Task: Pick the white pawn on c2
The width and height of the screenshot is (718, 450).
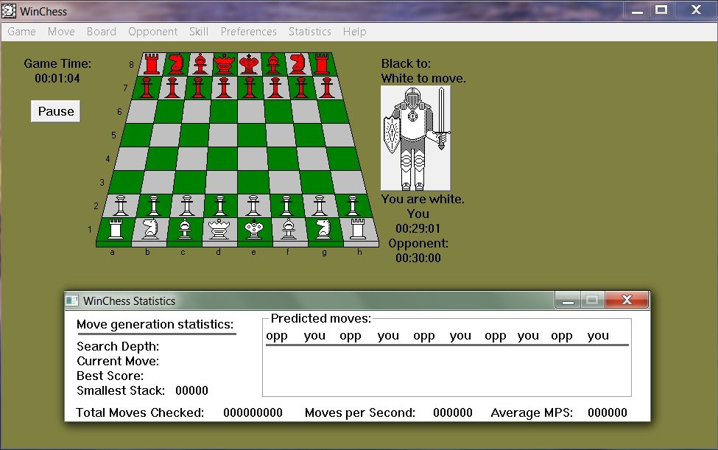Action: click(186, 205)
